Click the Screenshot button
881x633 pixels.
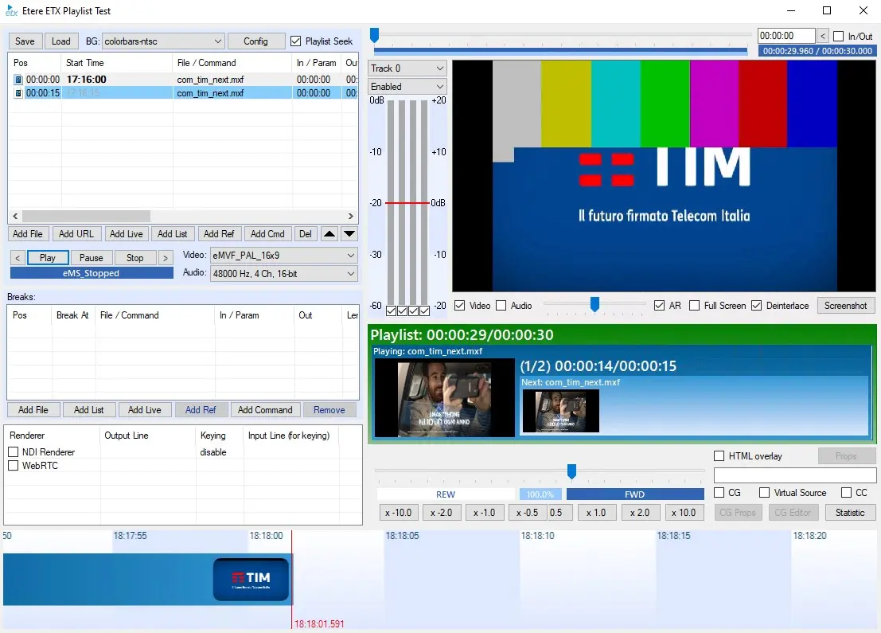(x=846, y=306)
